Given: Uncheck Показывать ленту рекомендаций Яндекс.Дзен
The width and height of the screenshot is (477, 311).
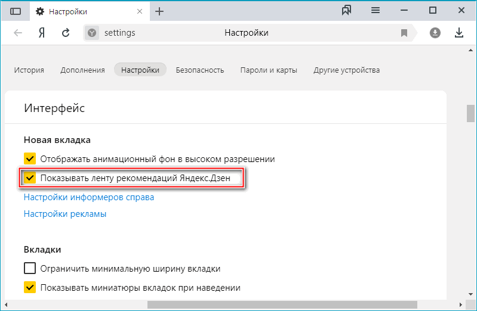Looking at the screenshot, I should click(30, 178).
